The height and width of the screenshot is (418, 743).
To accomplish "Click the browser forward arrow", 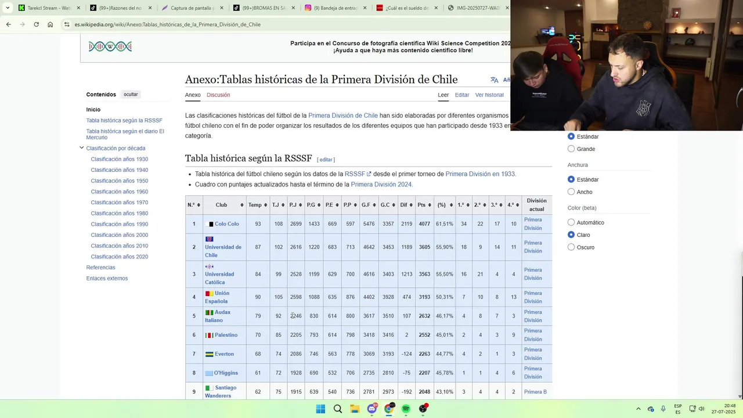I will tap(22, 24).
